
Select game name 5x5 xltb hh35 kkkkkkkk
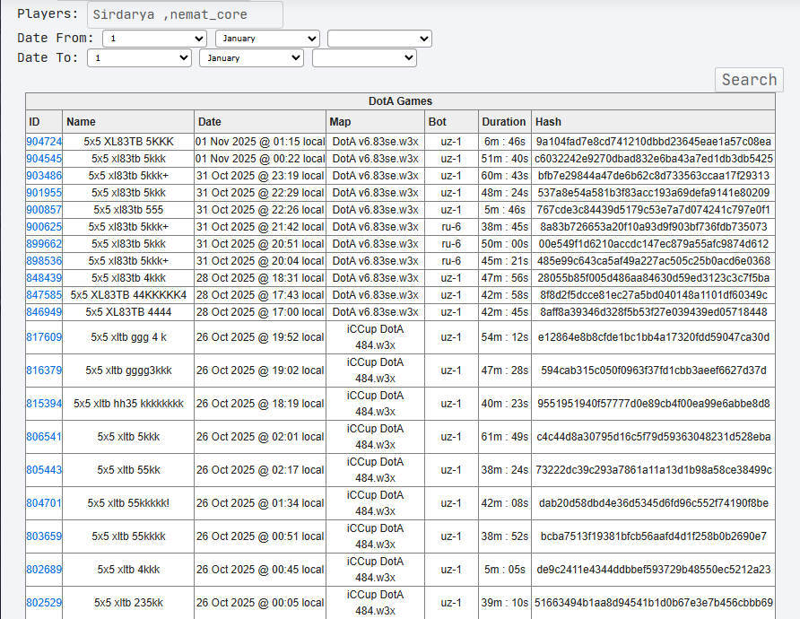click(128, 404)
